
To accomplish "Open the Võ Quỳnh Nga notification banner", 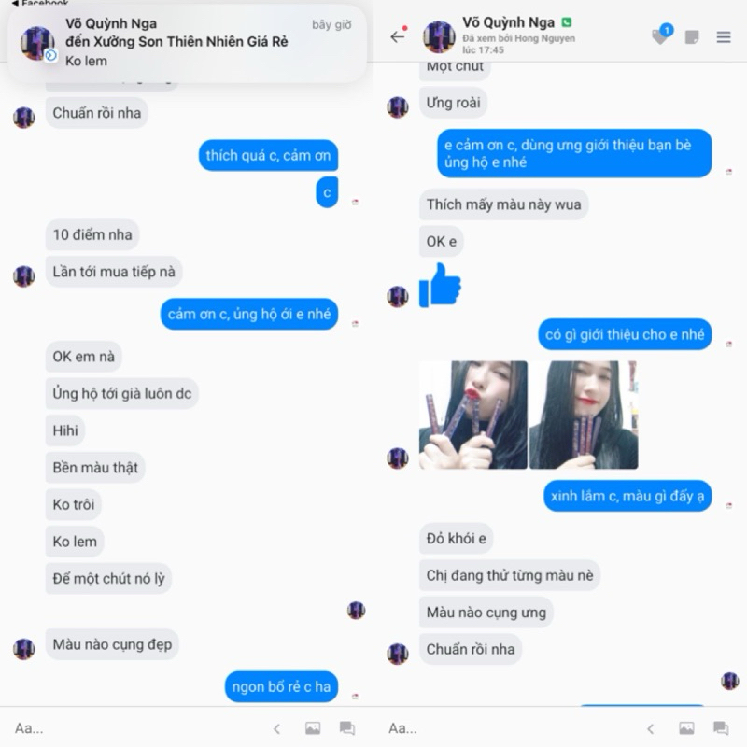I will click(188, 43).
